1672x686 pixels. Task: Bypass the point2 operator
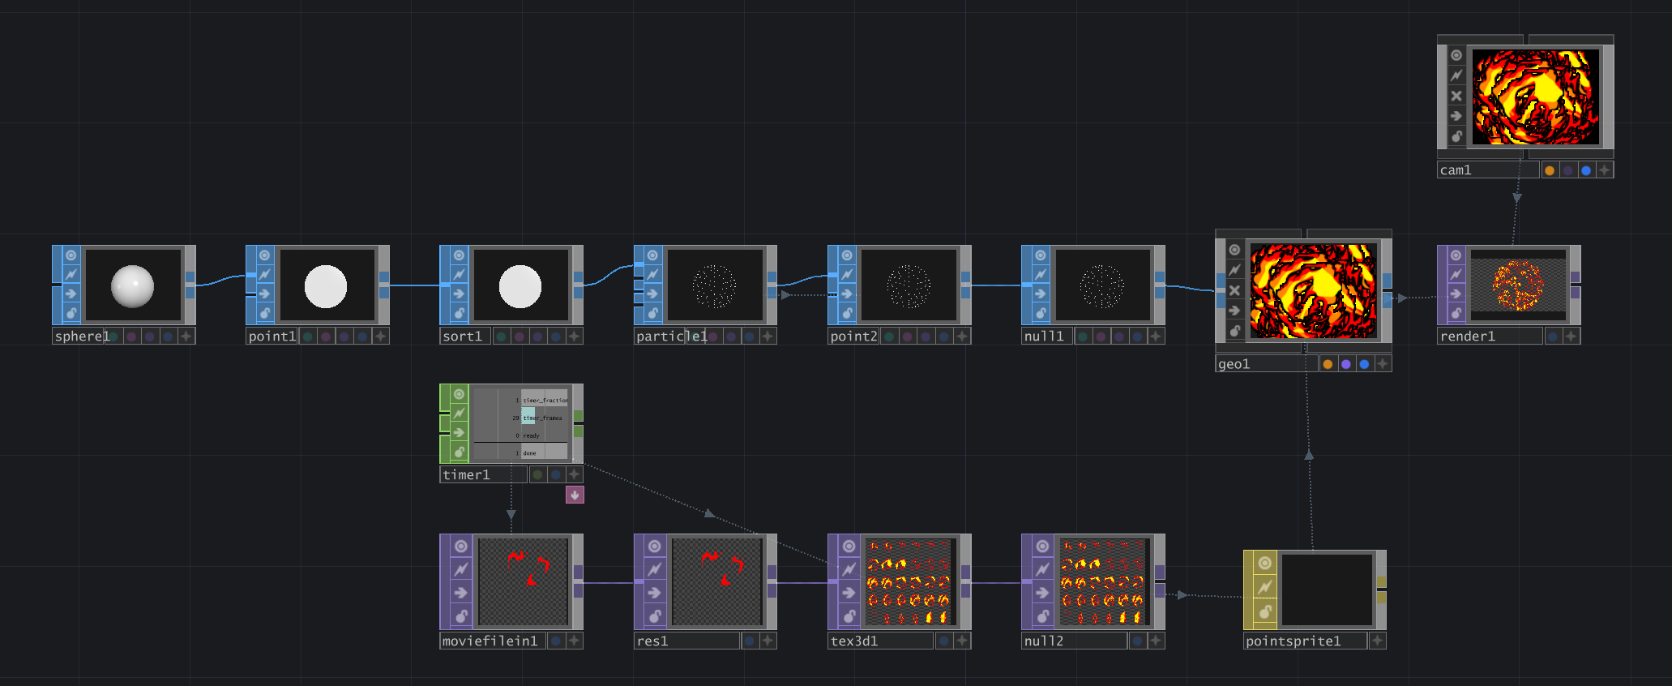coord(847,294)
